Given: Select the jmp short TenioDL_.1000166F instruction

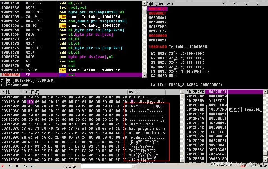Looking at the screenshot, I should pyautogui.click(x=90, y=25).
